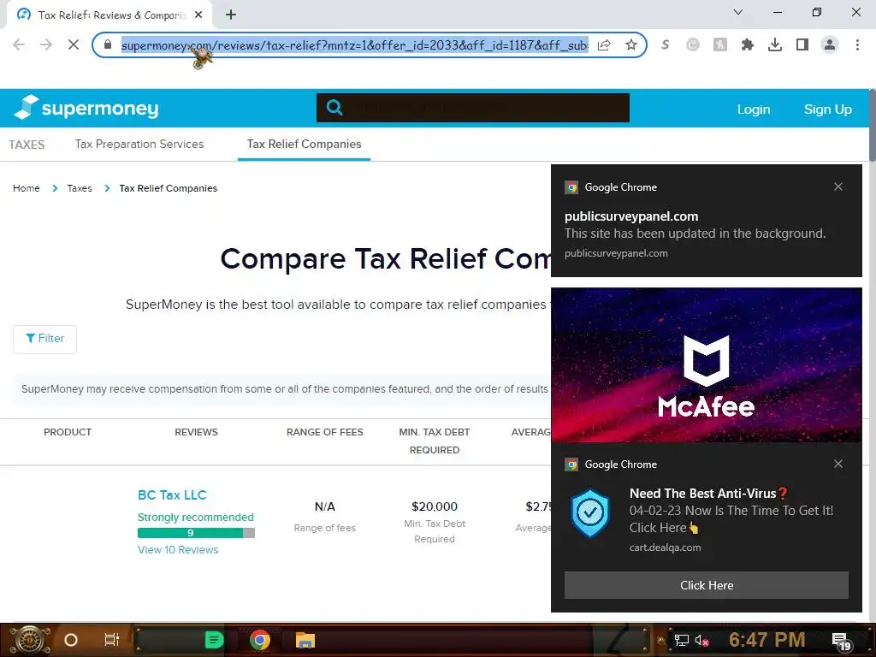Close the Tax Relief tab
Screen dimensions: 876x657
[198, 15]
